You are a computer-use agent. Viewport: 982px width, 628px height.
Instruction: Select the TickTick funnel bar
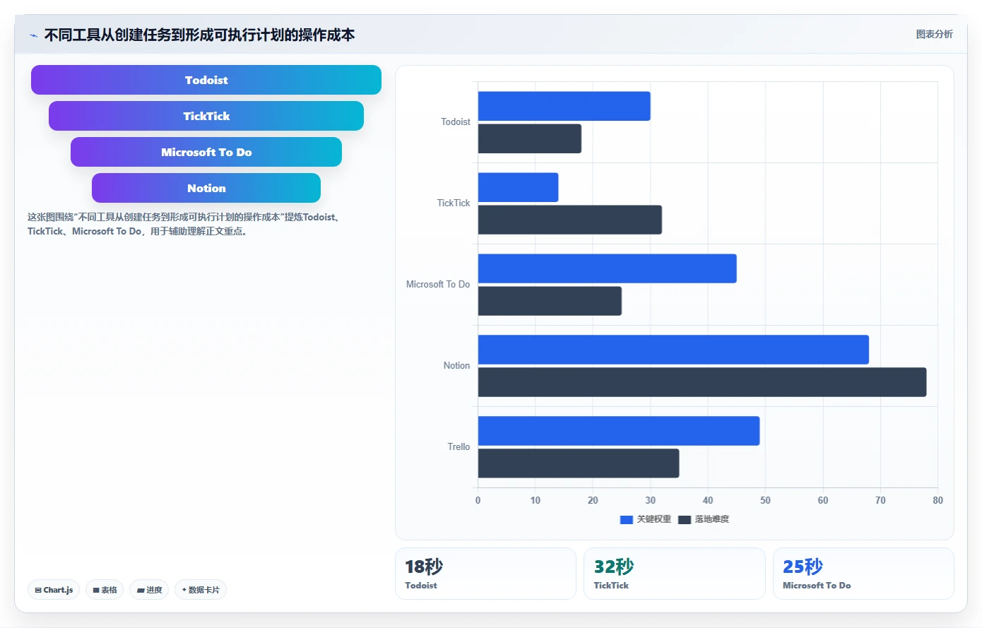click(x=206, y=116)
